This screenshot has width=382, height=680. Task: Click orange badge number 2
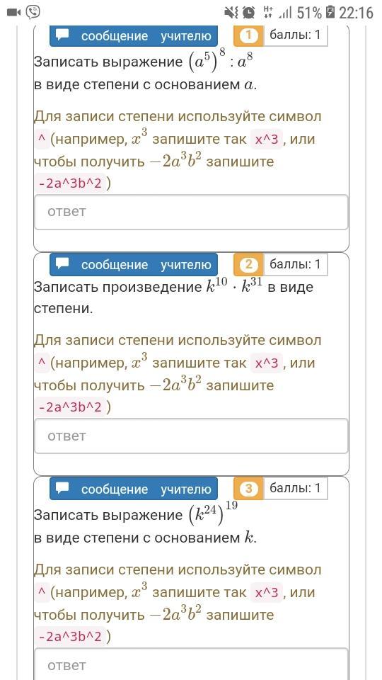[x=248, y=264]
